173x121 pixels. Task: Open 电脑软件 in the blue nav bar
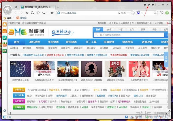[109, 42]
